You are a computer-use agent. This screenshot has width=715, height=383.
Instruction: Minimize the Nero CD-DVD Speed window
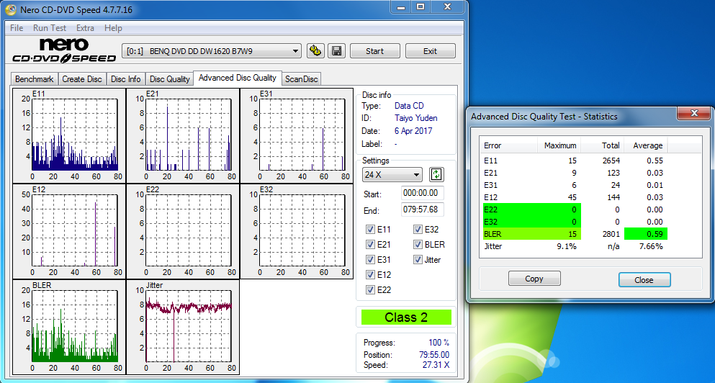tap(400, 6)
